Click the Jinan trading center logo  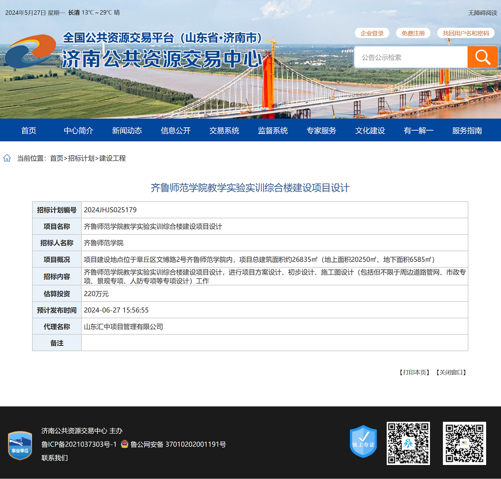pos(30,51)
